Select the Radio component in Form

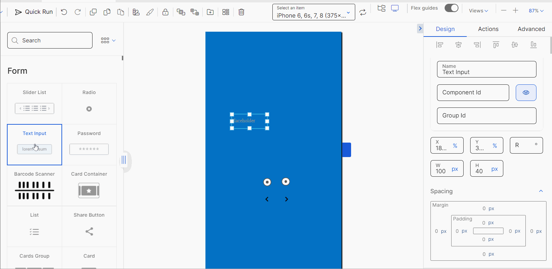coord(89,103)
